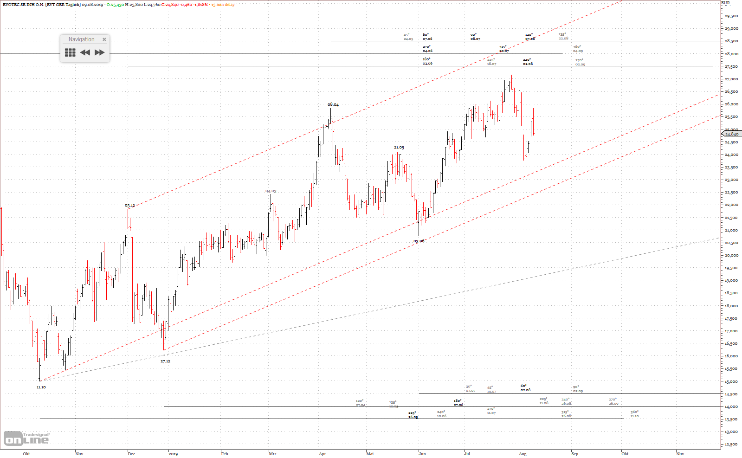Viewport: 742px width, 458px height.
Task: Click the '11.10' low label at chart bottom-left
Action: tap(41, 387)
